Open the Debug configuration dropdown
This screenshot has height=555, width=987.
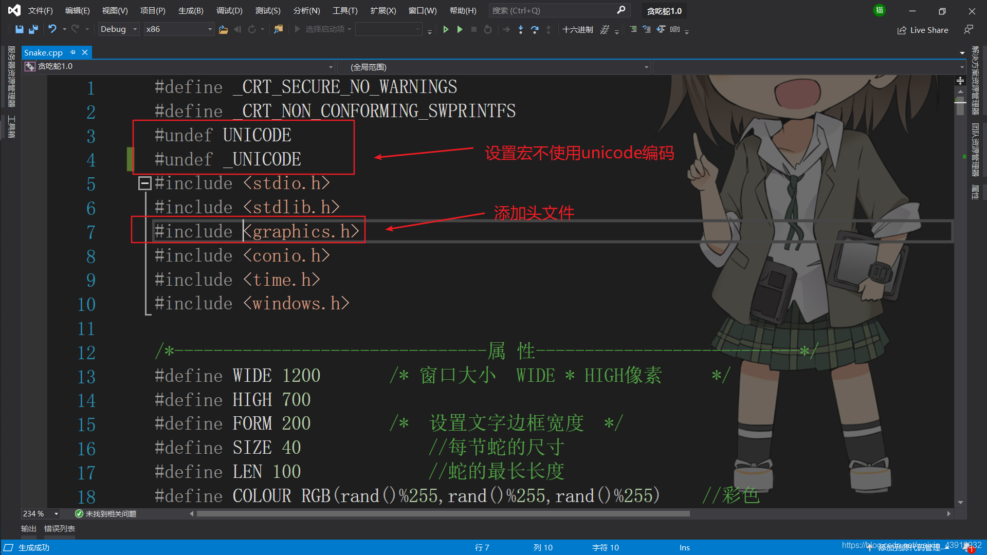[x=119, y=29]
